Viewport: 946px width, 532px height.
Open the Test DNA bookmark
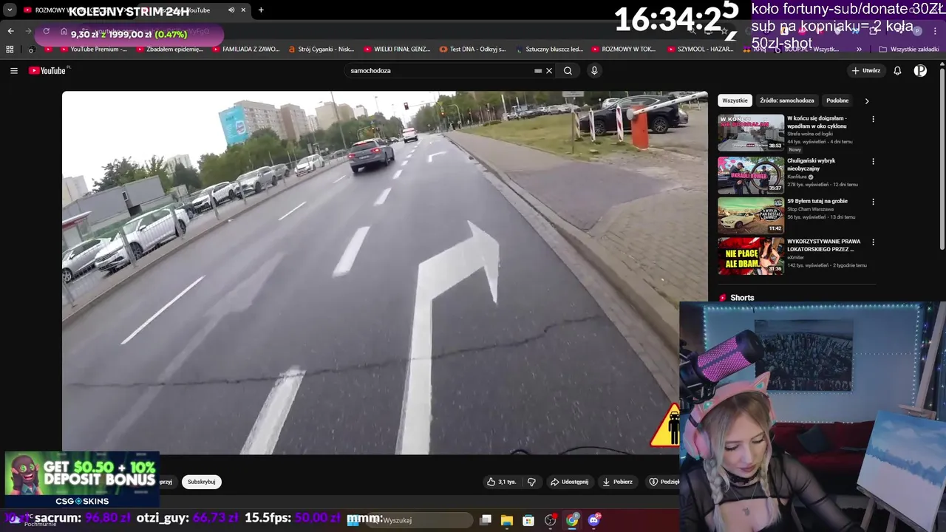pyautogui.click(x=473, y=49)
